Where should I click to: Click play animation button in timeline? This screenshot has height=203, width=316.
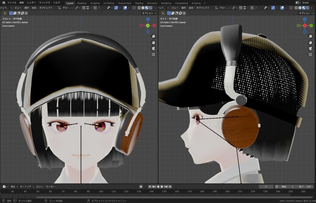[162, 187]
